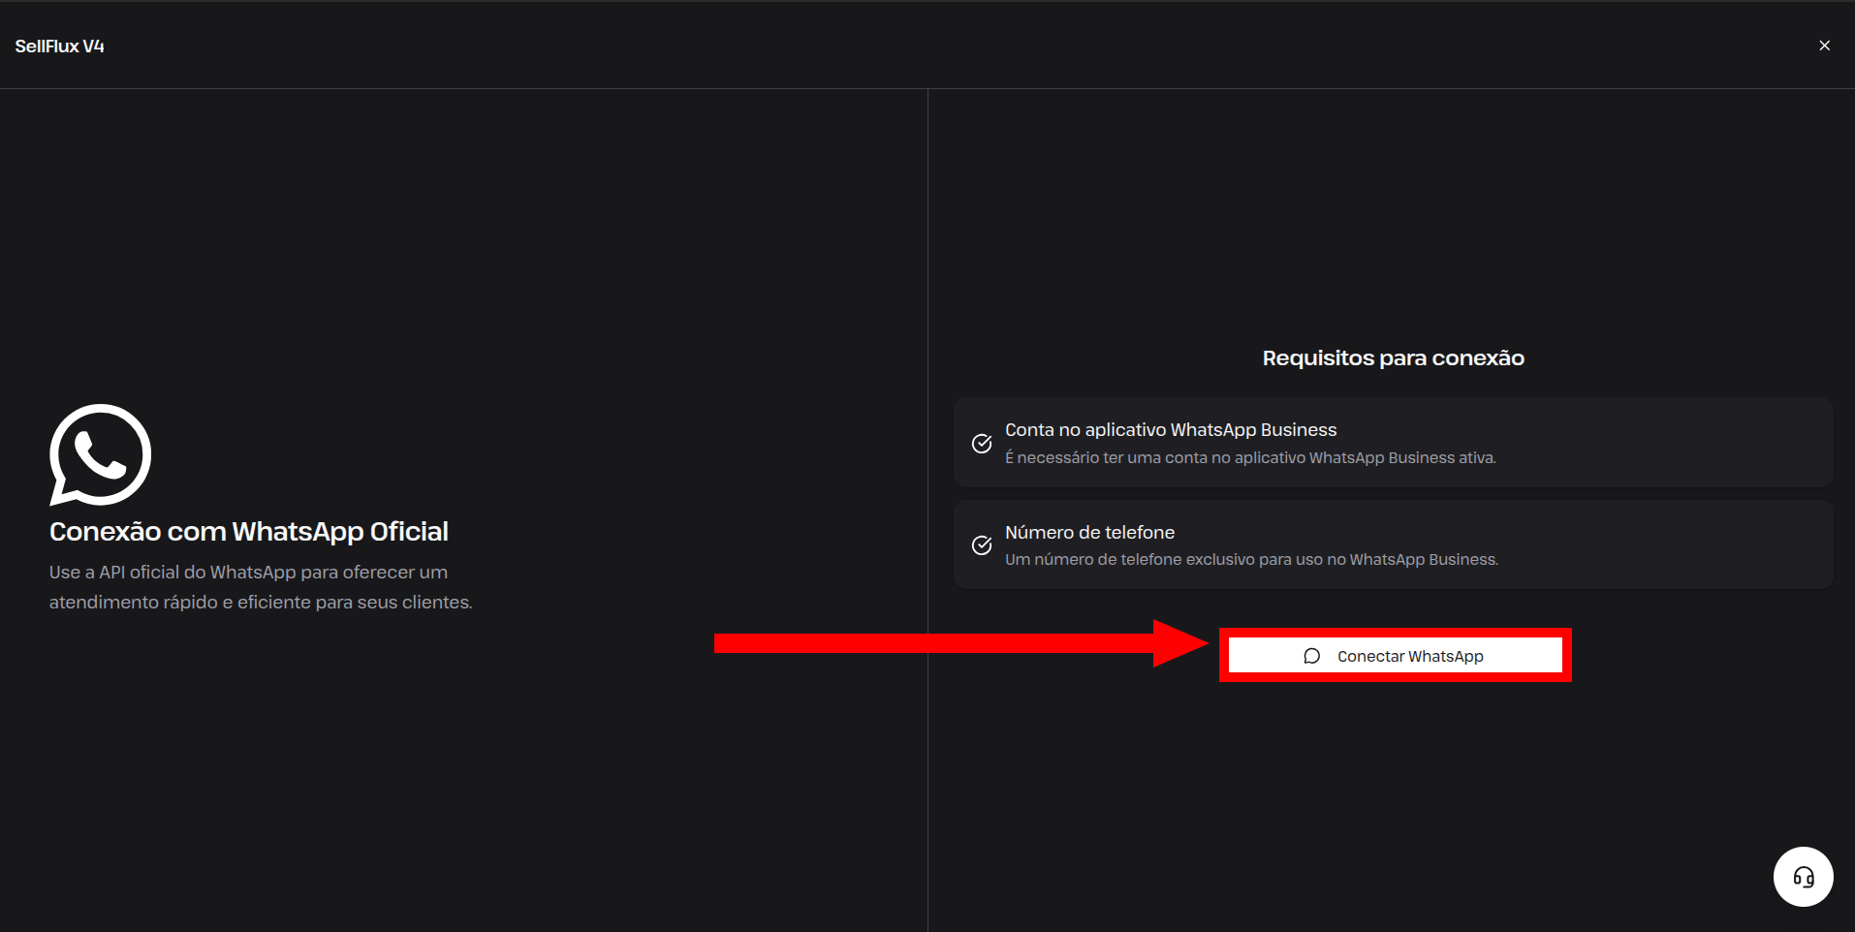This screenshot has height=932, width=1855.
Task: Click text "É necessário ter uma conta no aplicativo"
Action: point(1155,457)
